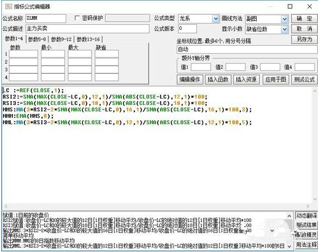Click the 插入函数 button
Image resolution: width=318 pixels, height=252 pixels.
click(218, 80)
